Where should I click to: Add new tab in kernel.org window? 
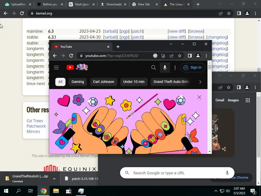pyautogui.click(x=198, y=4)
